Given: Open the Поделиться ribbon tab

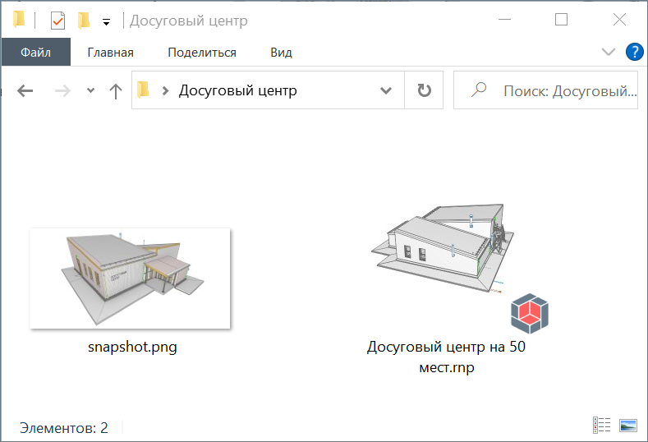Looking at the screenshot, I should 202,53.
